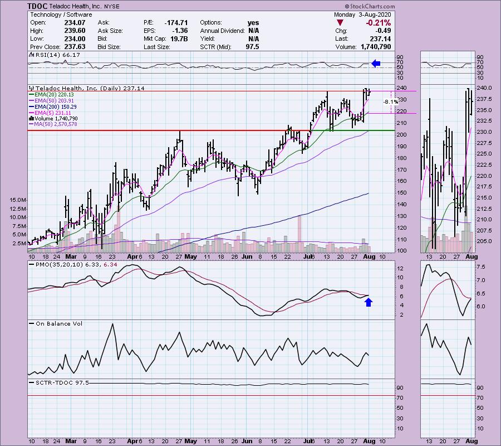Click the 'Last Size:' field label

157,47
